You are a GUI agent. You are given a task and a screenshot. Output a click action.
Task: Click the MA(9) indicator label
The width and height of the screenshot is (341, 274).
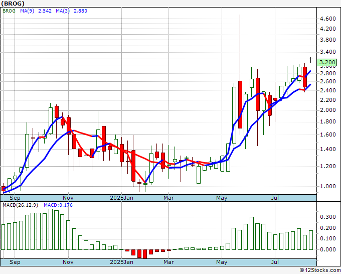pyautogui.click(x=27, y=11)
